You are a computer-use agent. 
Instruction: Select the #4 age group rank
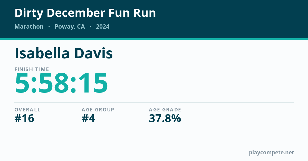pyautogui.click(x=89, y=119)
